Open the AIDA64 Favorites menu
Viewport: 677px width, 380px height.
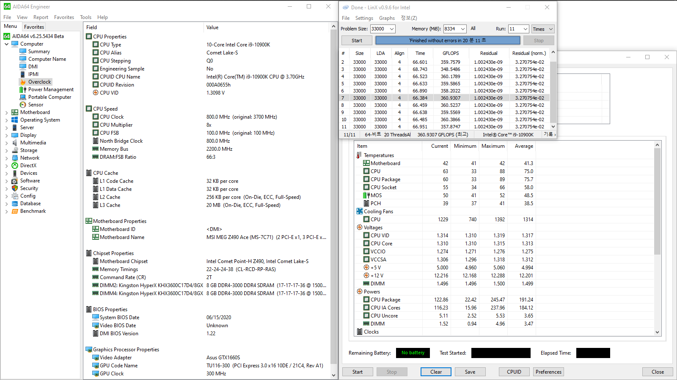(64, 17)
